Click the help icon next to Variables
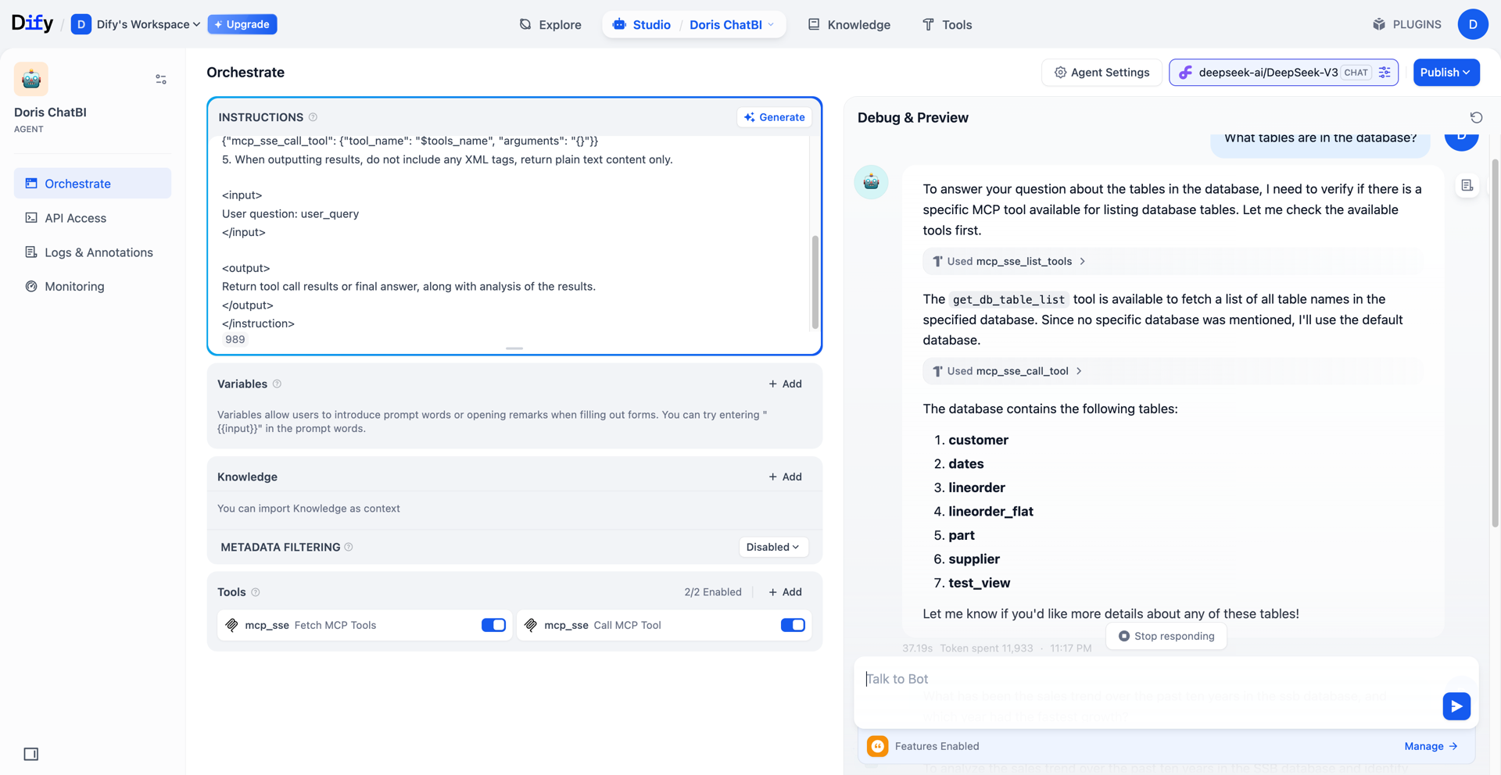 (277, 384)
